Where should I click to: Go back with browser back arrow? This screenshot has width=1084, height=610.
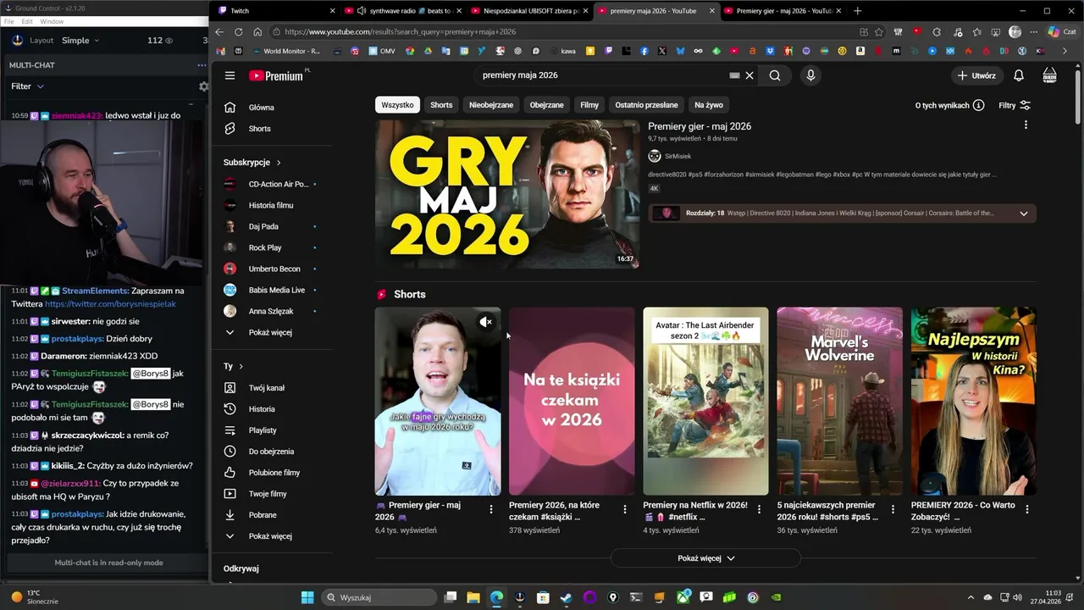(219, 32)
